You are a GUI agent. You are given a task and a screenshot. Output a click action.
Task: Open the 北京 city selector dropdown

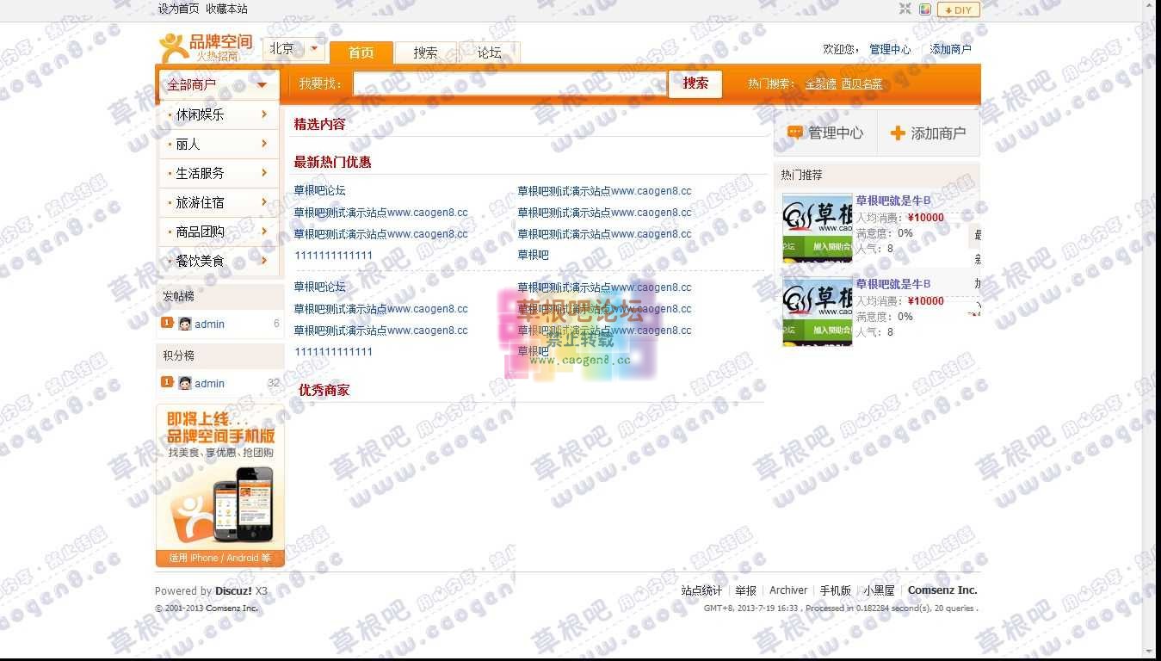(292, 49)
